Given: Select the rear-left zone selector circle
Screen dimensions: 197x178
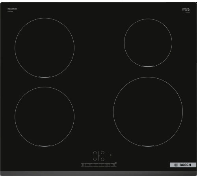Looking at the screenshot, I should point(95,153).
